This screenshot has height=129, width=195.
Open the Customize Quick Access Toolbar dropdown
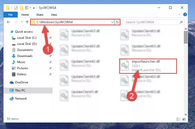pyautogui.click(x=34, y=8)
